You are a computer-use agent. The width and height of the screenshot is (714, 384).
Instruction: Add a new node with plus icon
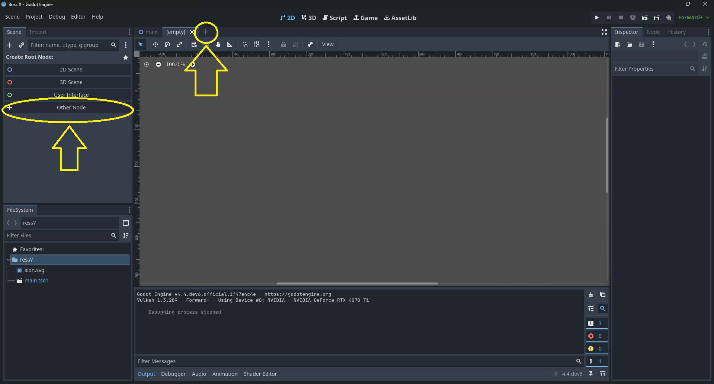[x=10, y=45]
